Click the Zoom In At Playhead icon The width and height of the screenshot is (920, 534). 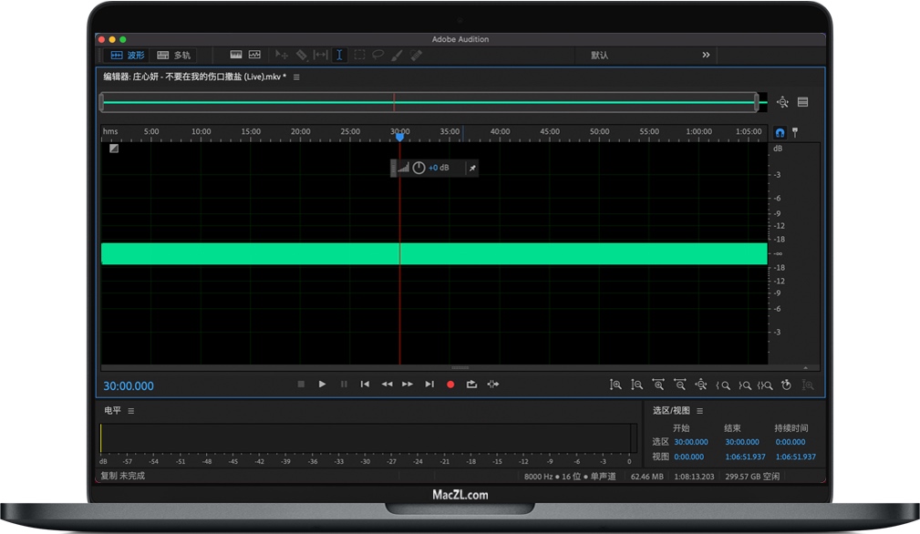click(700, 385)
